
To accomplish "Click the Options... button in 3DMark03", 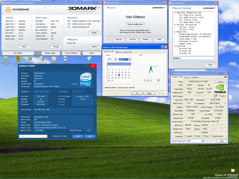I will (94, 47).
